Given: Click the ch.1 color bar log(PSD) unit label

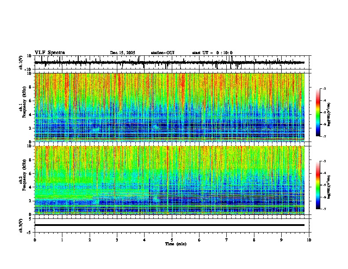Looking at the screenshot, I should 329,115.
